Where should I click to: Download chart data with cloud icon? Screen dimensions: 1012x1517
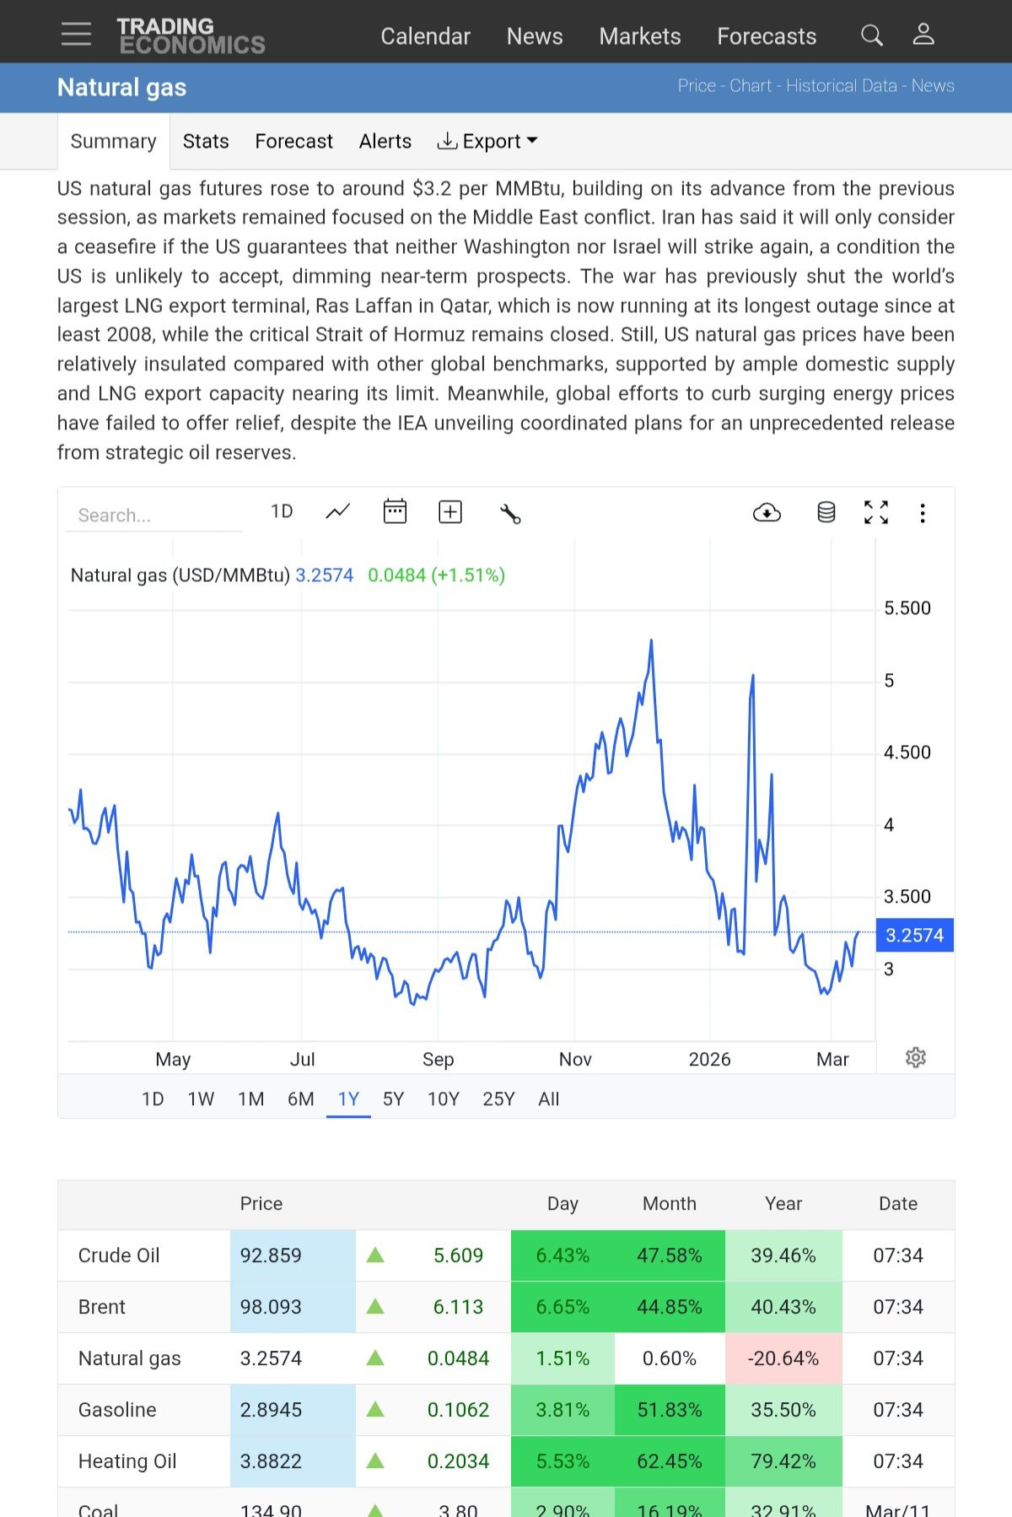[x=767, y=513]
